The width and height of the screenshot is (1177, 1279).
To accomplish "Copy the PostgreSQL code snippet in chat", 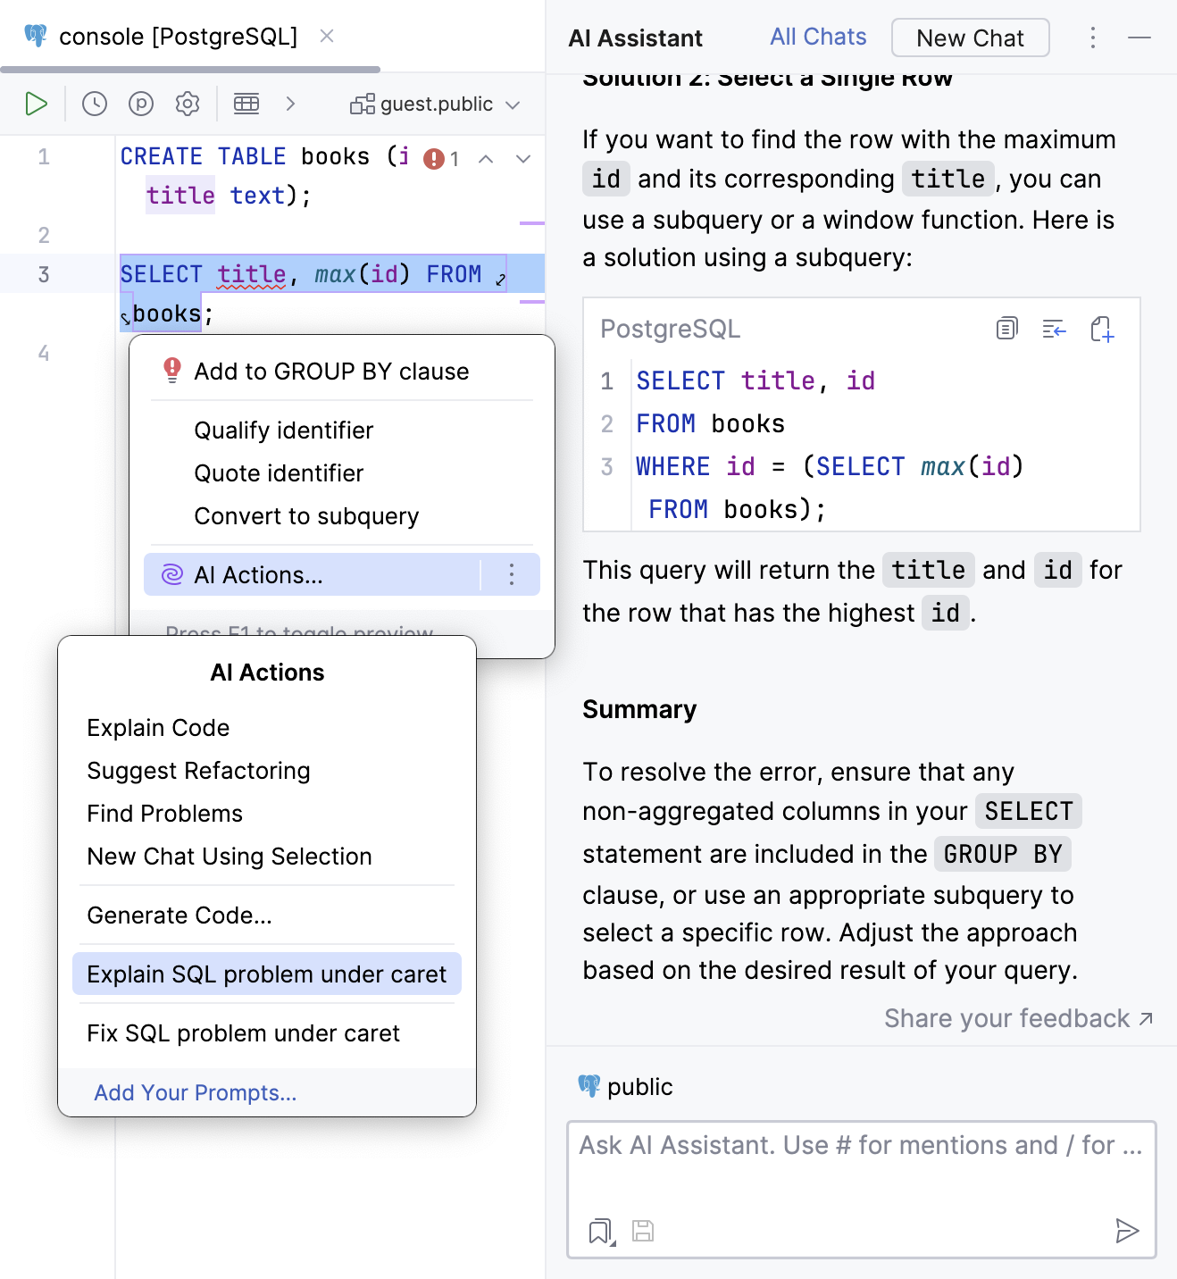I will click(1006, 329).
